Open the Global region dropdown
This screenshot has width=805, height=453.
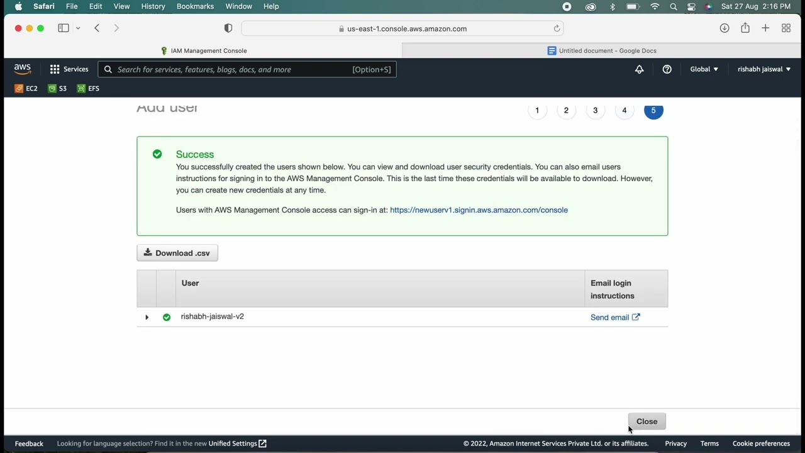(704, 69)
